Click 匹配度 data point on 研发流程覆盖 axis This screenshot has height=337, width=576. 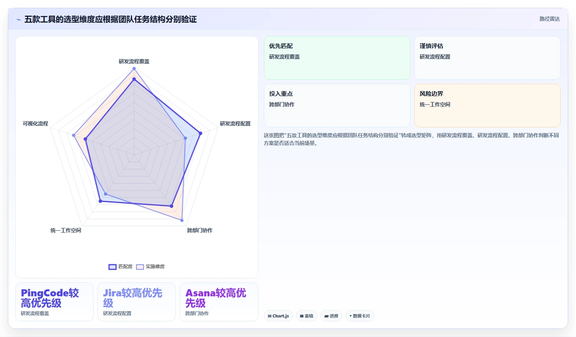(134, 79)
